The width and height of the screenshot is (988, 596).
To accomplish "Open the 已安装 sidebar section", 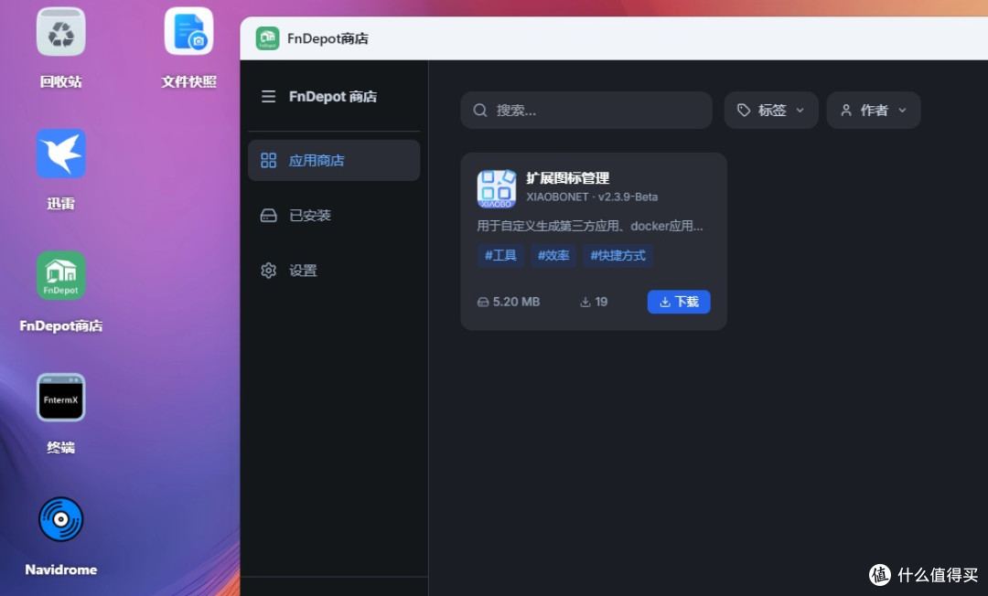I will click(334, 215).
